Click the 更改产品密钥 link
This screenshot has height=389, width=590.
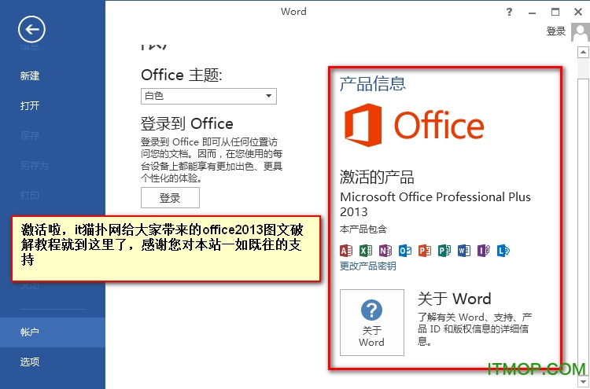pyautogui.click(x=367, y=266)
